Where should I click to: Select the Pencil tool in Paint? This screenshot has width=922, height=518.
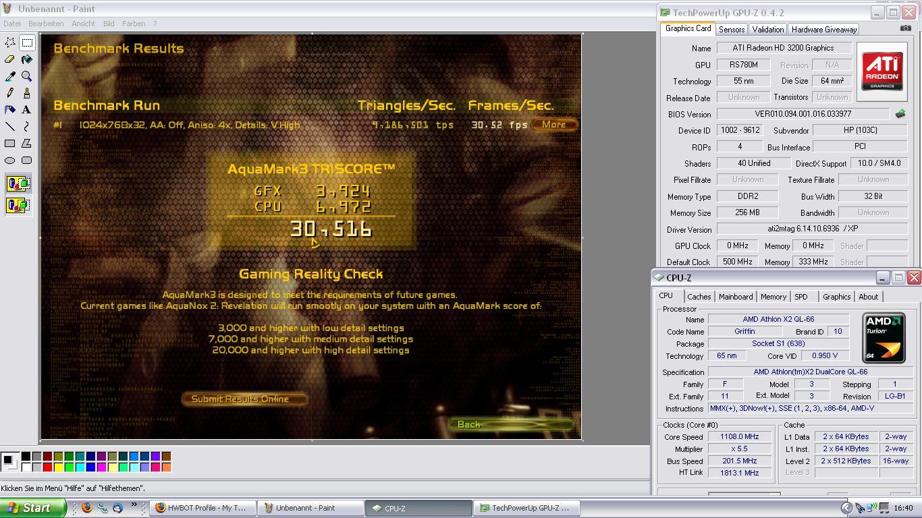pos(10,92)
